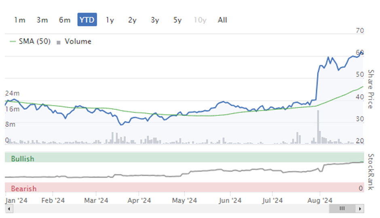The height and width of the screenshot is (218, 380).
Task: Switch chart to 6m range
Action: point(64,20)
